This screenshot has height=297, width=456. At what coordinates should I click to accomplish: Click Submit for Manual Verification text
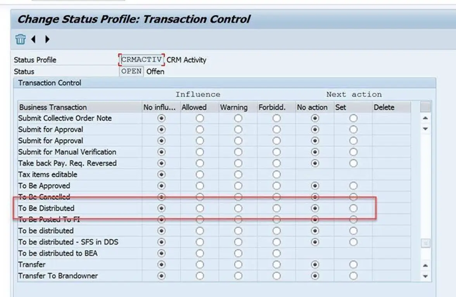[x=67, y=152]
